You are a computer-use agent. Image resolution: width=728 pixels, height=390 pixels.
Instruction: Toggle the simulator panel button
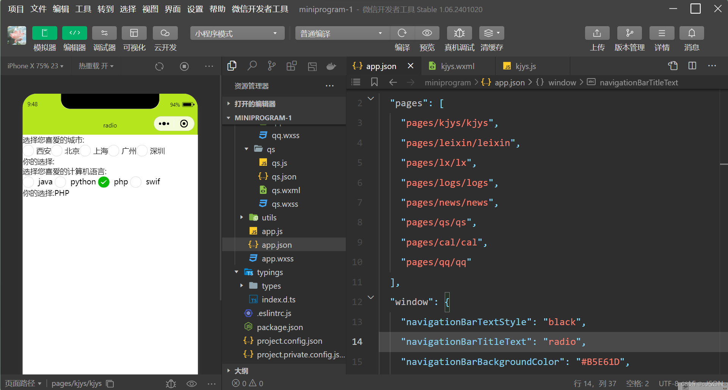click(x=44, y=33)
